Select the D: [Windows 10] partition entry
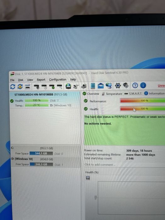Viewport: 165px width, 220px height. (x=46, y=162)
